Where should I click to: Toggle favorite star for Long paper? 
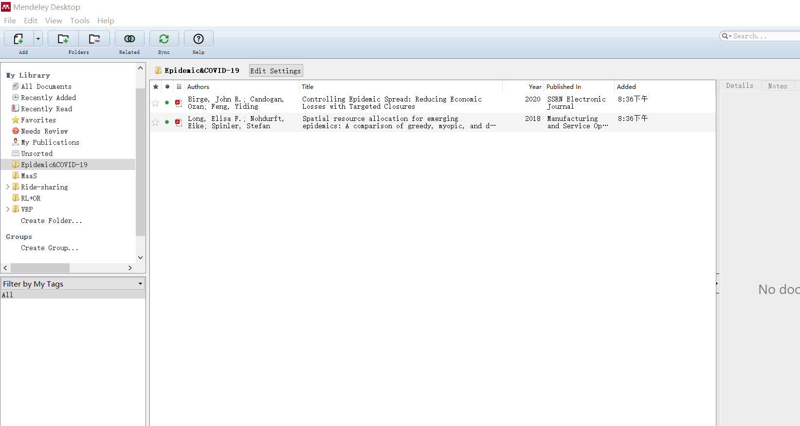(x=155, y=122)
